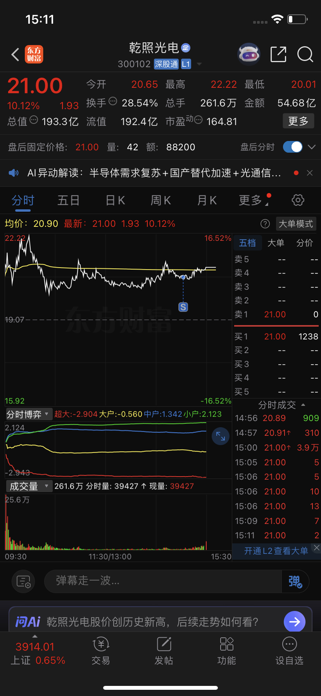Tap the 上证 3914.01 index ticker
321x696 pixels.
tap(38, 653)
